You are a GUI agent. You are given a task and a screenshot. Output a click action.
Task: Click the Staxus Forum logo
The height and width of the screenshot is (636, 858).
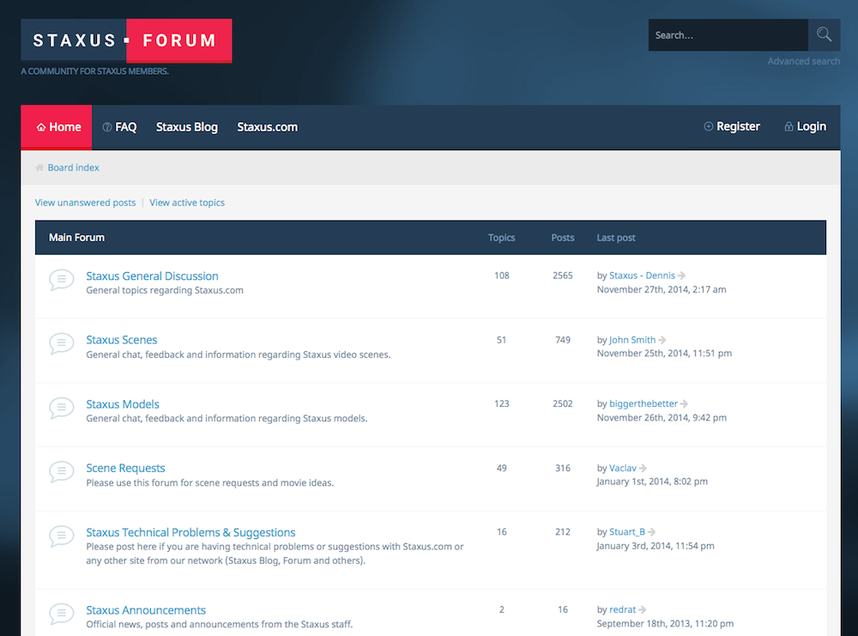coord(126,40)
